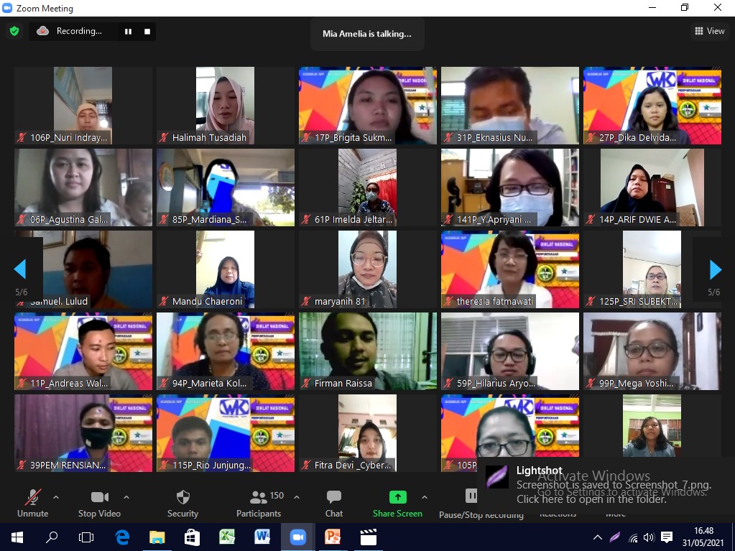
Task: Select the 14P_ARIF DWIE video tile
Action: coord(652,187)
